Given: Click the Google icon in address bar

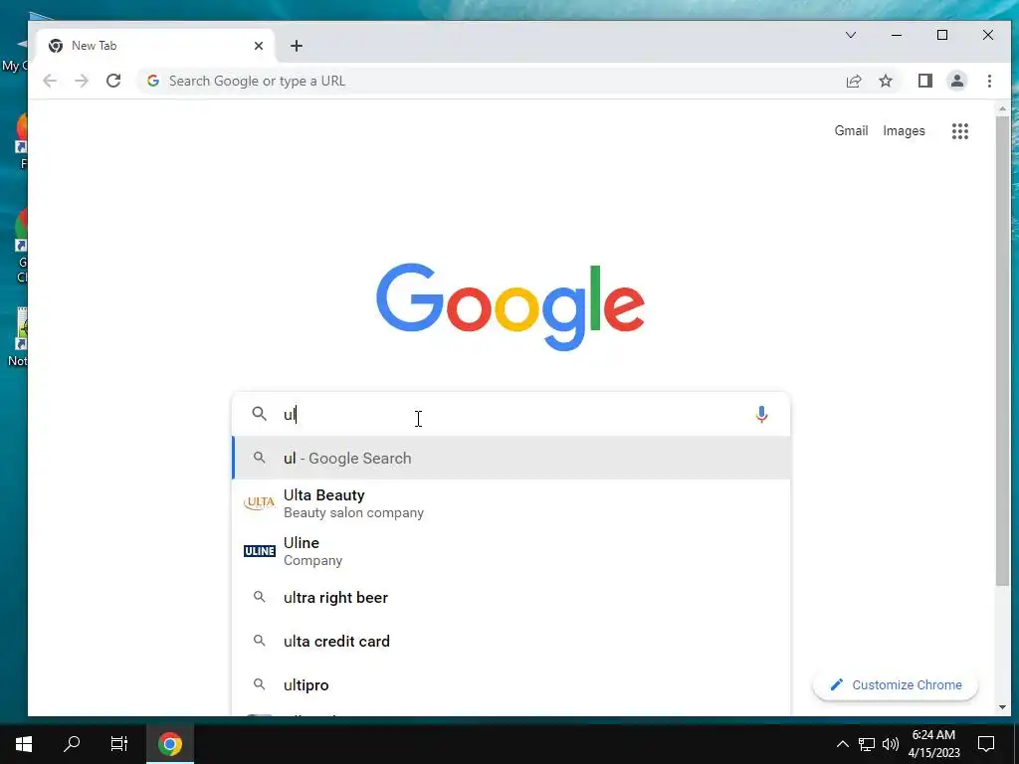Looking at the screenshot, I should coord(153,81).
